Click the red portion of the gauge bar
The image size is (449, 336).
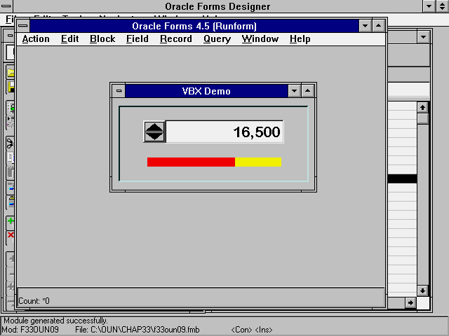point(190,162)
